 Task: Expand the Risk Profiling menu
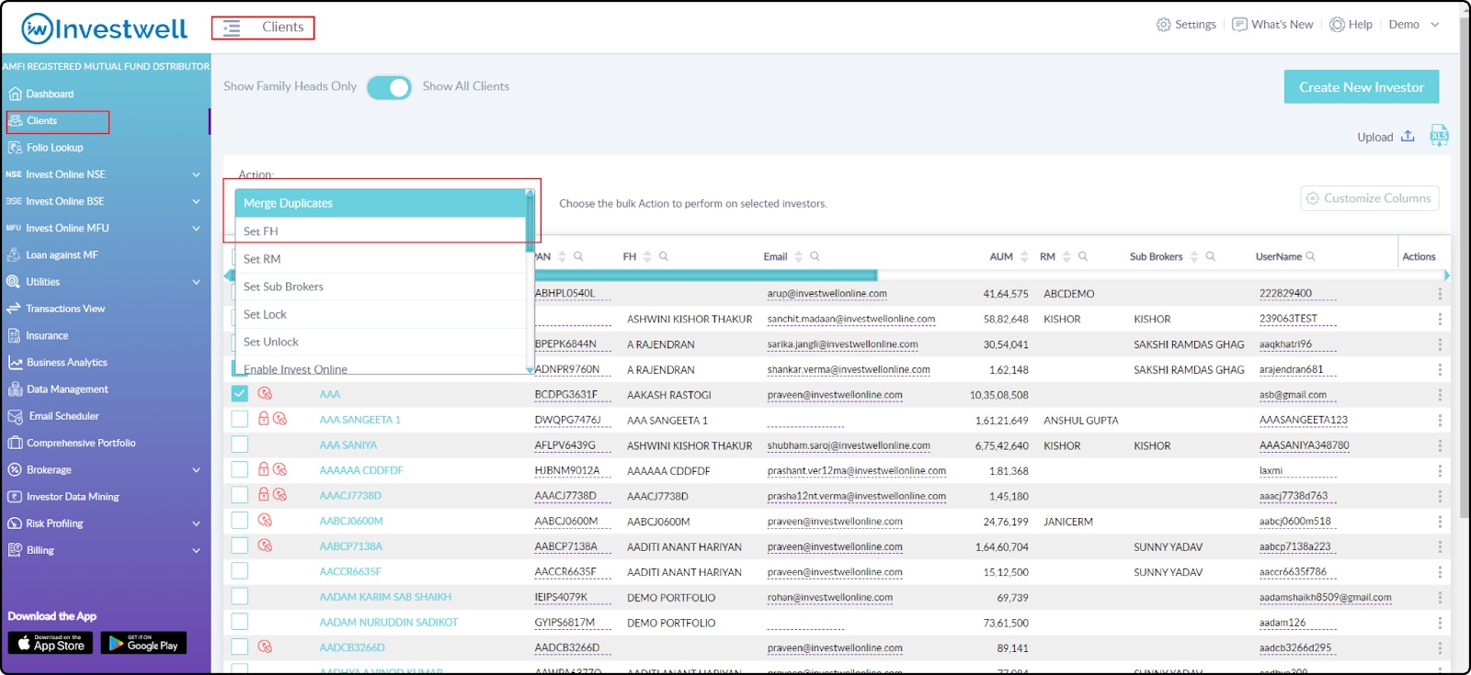click(196, 523)
